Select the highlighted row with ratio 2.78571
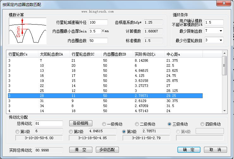Screen dimensions: 234x159 (105, 96)
